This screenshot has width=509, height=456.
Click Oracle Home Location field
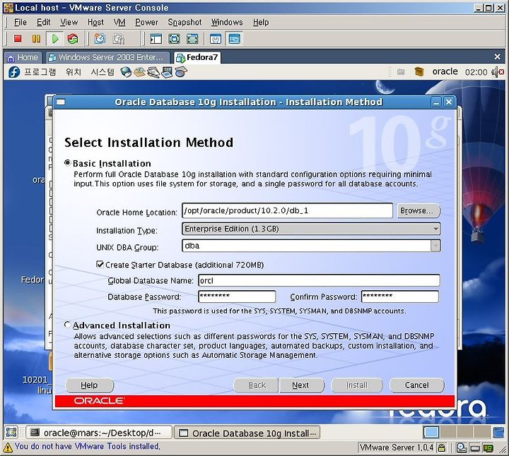click(287, 210)
